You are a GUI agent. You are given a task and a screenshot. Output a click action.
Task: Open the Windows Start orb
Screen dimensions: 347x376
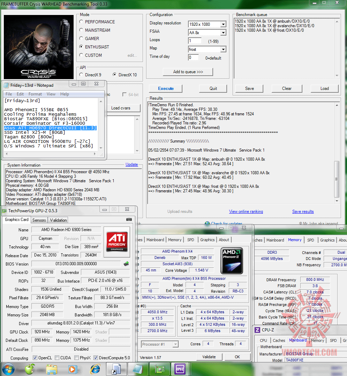[8, 369]
